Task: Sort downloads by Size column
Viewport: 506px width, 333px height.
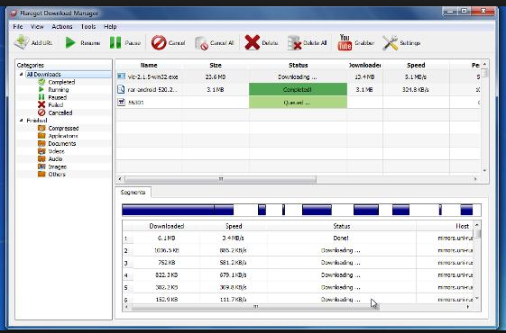Action: tap(216, 65)
